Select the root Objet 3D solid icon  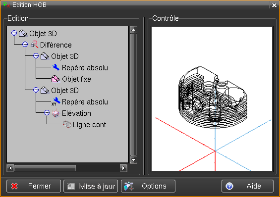[23, 33]
